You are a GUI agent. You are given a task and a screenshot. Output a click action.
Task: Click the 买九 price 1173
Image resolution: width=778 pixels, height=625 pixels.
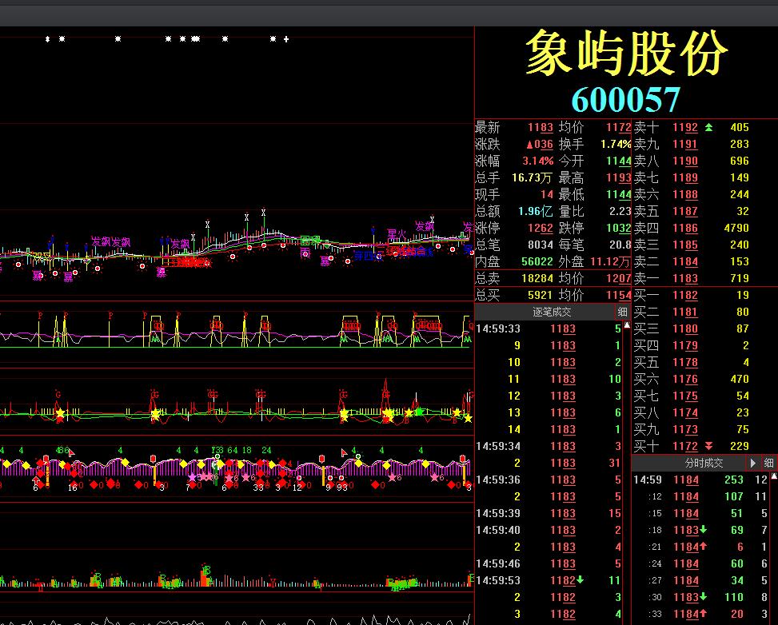[x=685, y=429]
